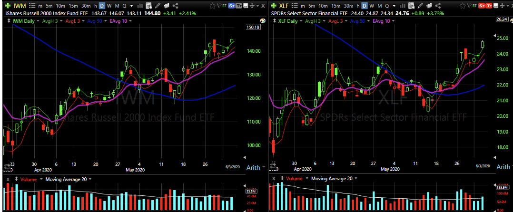Switch XLF chart to the m minute time frame

(x=303, y=6)
